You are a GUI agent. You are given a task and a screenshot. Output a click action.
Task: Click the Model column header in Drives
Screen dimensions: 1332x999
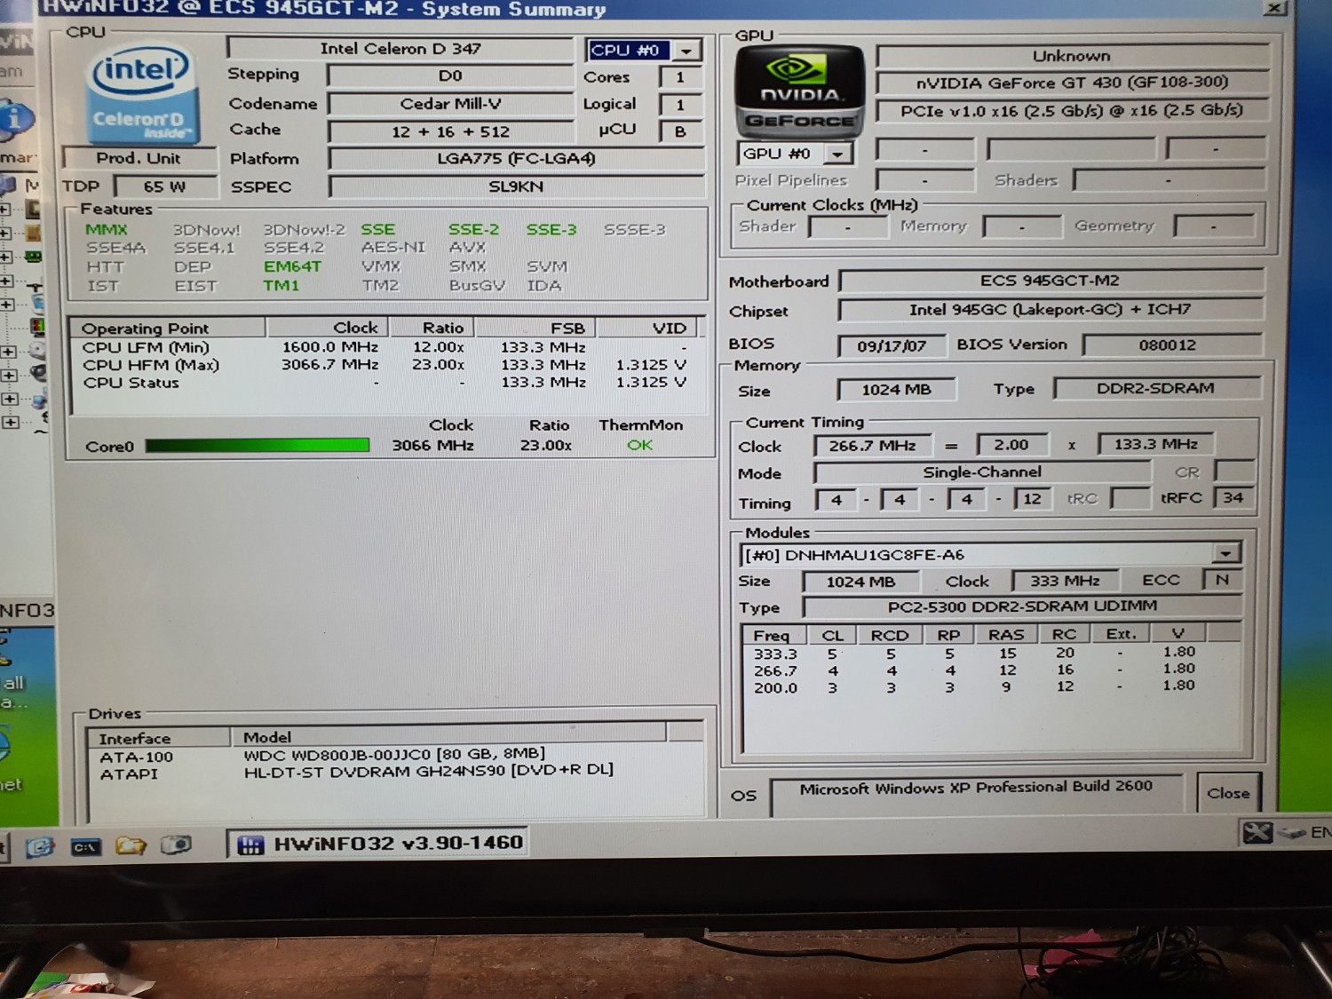(448, 737)
